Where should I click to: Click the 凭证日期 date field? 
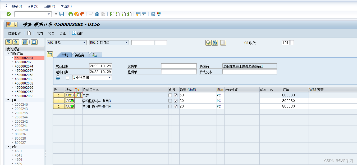pyautogui.click(x=100, y=66)
